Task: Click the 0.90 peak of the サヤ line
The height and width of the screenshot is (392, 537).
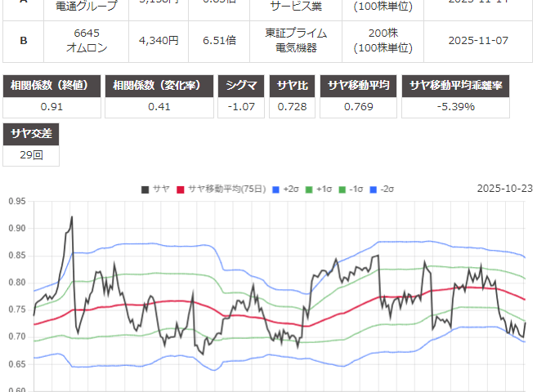Action: click(72, 217)
